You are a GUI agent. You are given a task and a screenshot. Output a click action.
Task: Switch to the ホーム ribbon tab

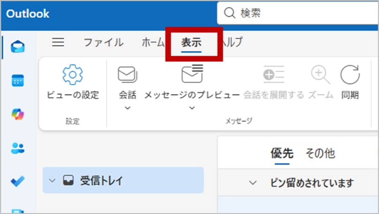pyautogui.click(x=153, y=43)
